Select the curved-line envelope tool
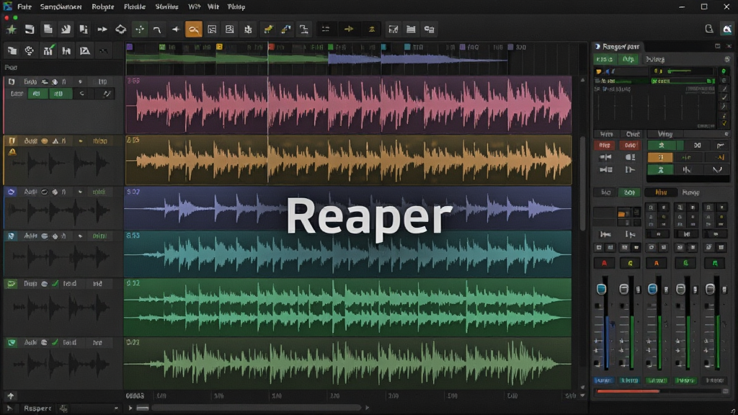738x415 pixels. (x=156, y=29)
